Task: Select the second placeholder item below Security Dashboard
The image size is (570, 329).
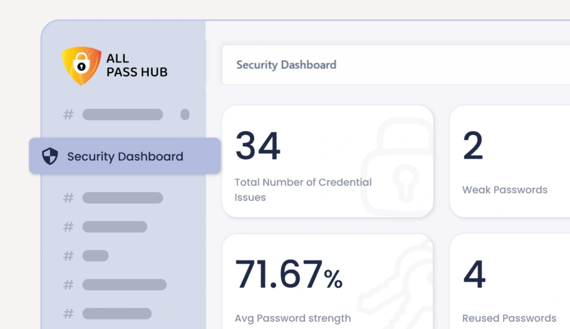Action: (114, 227)
